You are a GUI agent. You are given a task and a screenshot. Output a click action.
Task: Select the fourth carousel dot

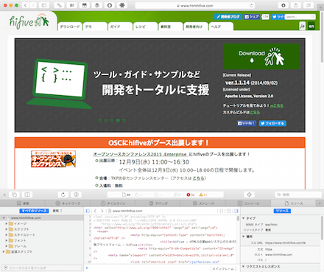(118, 120)
